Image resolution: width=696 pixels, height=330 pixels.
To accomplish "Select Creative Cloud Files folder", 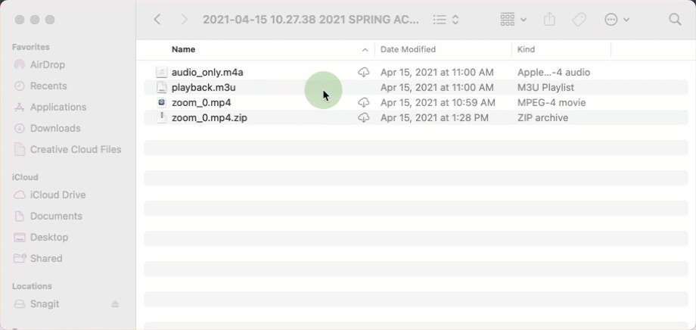I will click(x=75, y=150).
